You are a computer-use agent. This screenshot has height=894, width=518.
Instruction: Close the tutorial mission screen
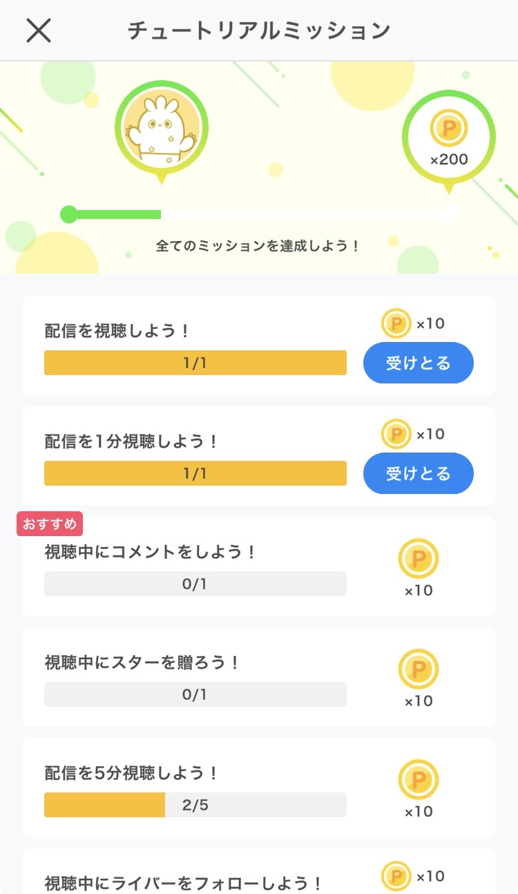(x=39, y=30)
